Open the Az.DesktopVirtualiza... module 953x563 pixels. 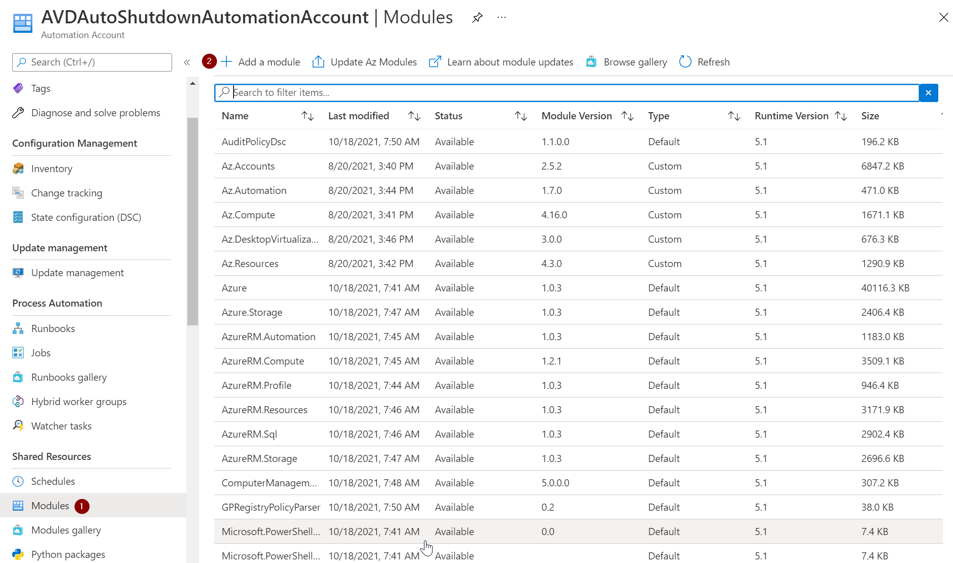point(270,239)
